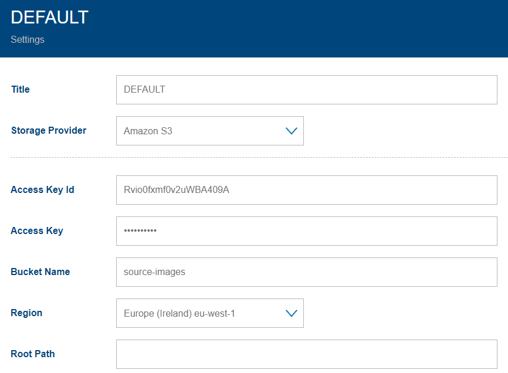Screen dimensions: 508x373
Task: Click the Storage Provider chevron arrow icon
Action: point(291,130)
